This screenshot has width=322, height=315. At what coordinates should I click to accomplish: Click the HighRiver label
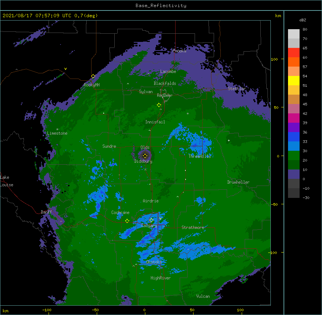pos(161,278)
